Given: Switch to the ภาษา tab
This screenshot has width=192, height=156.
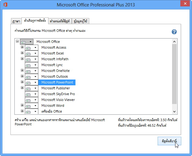Looking at the screenshot, I should (x=16, y=21).
